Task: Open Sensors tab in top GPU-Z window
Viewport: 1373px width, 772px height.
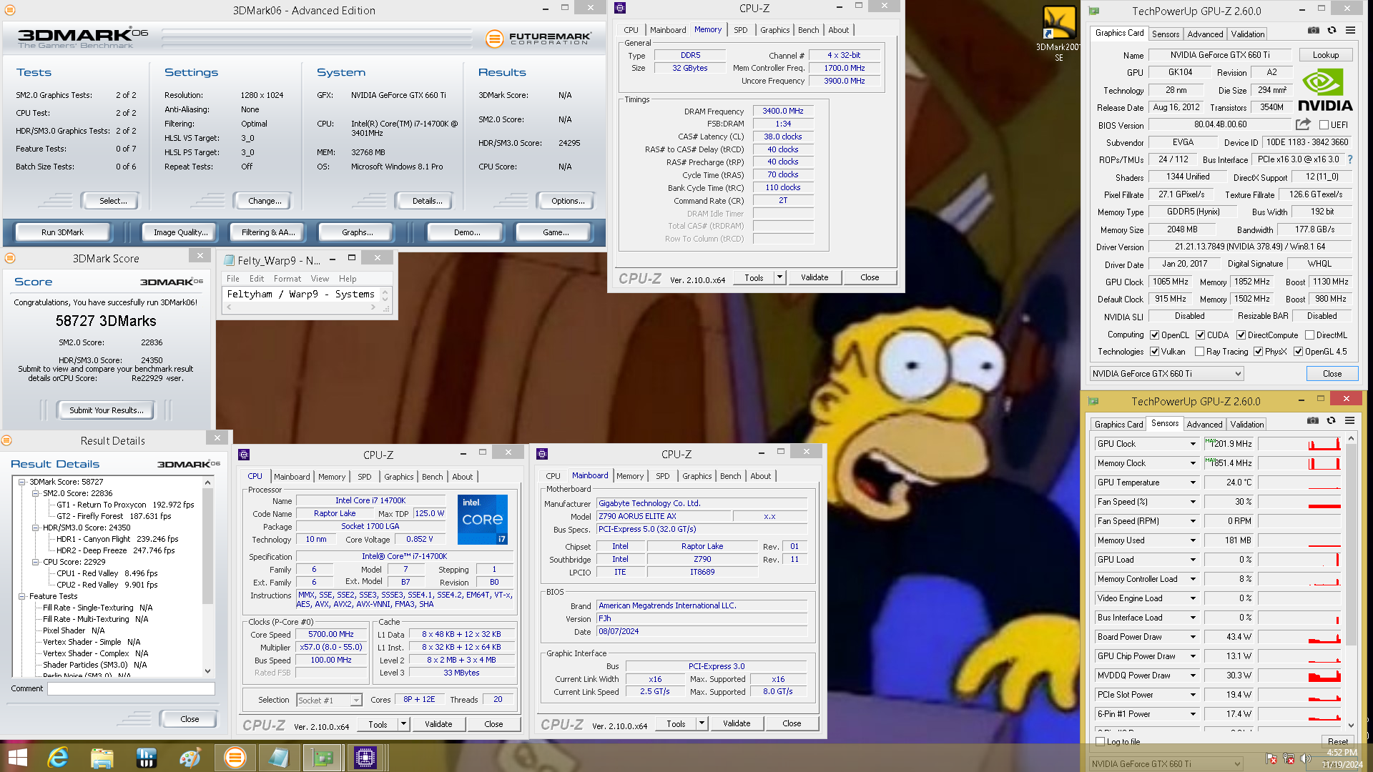Action: point(1165,34)
